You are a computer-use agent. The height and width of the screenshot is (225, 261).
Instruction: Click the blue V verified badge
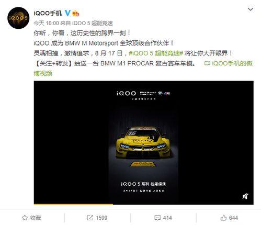pos(67,13)
